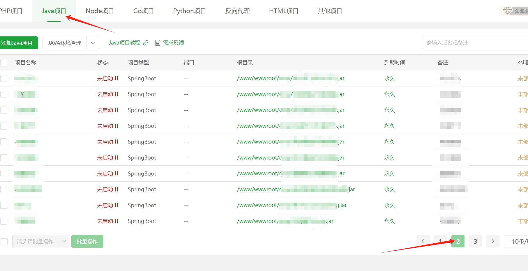Click 未启动 status in the eighth row
Image resolution: width=528 pixels, height=271 pixels.
click(108, 189)
